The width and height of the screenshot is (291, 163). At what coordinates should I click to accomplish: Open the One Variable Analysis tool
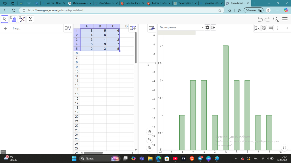tap(13, 19)
